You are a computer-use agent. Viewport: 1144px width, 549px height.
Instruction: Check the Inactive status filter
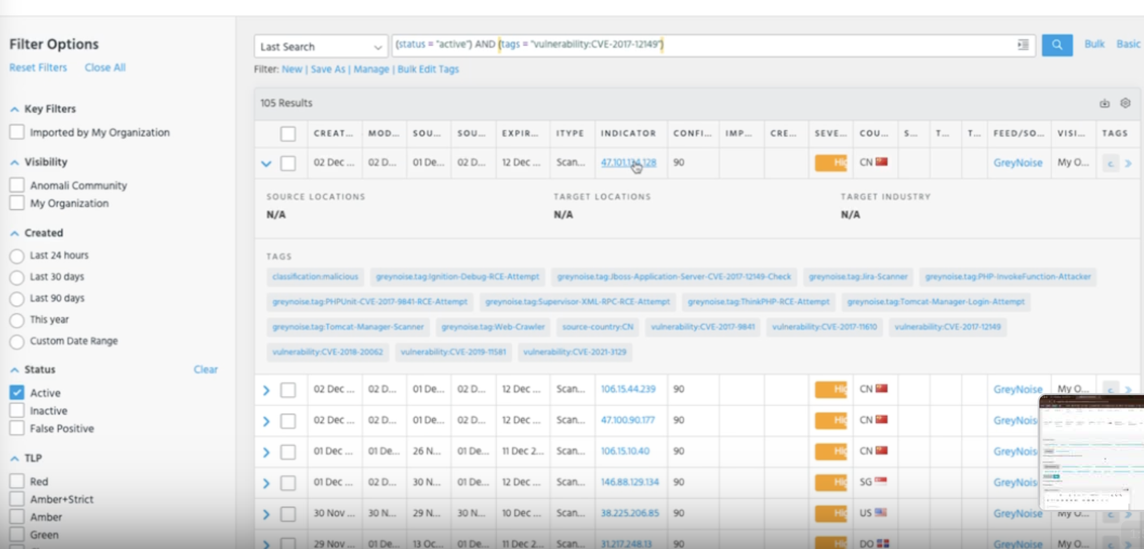coord(17,410)
